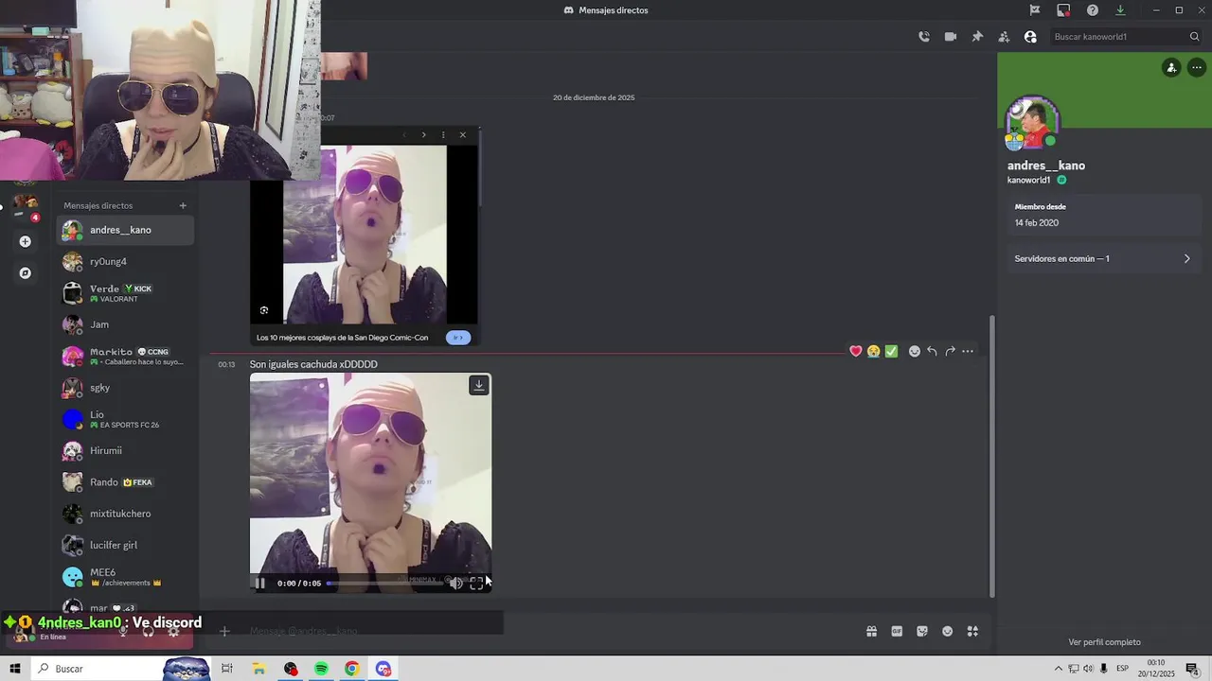Open Lio direct message
The height and width of the screenshot is (681, 1212).
pos(125,419)
